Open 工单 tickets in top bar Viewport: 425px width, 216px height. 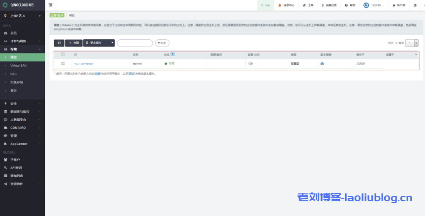308,5
